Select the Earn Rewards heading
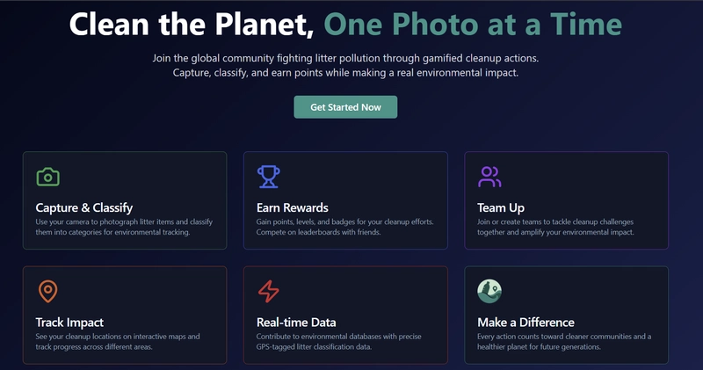 point(293,207)
